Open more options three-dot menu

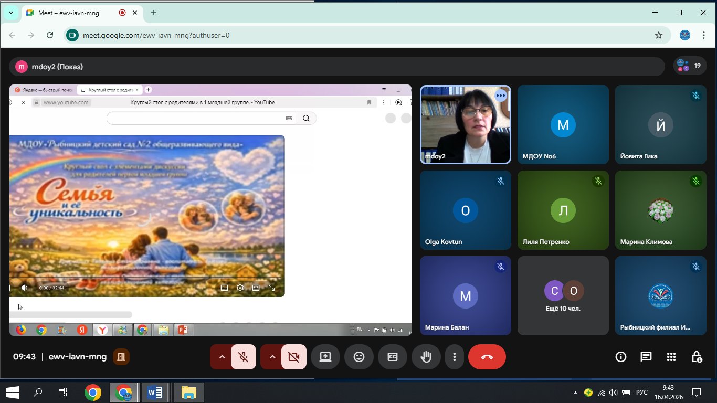click(454, 357)
